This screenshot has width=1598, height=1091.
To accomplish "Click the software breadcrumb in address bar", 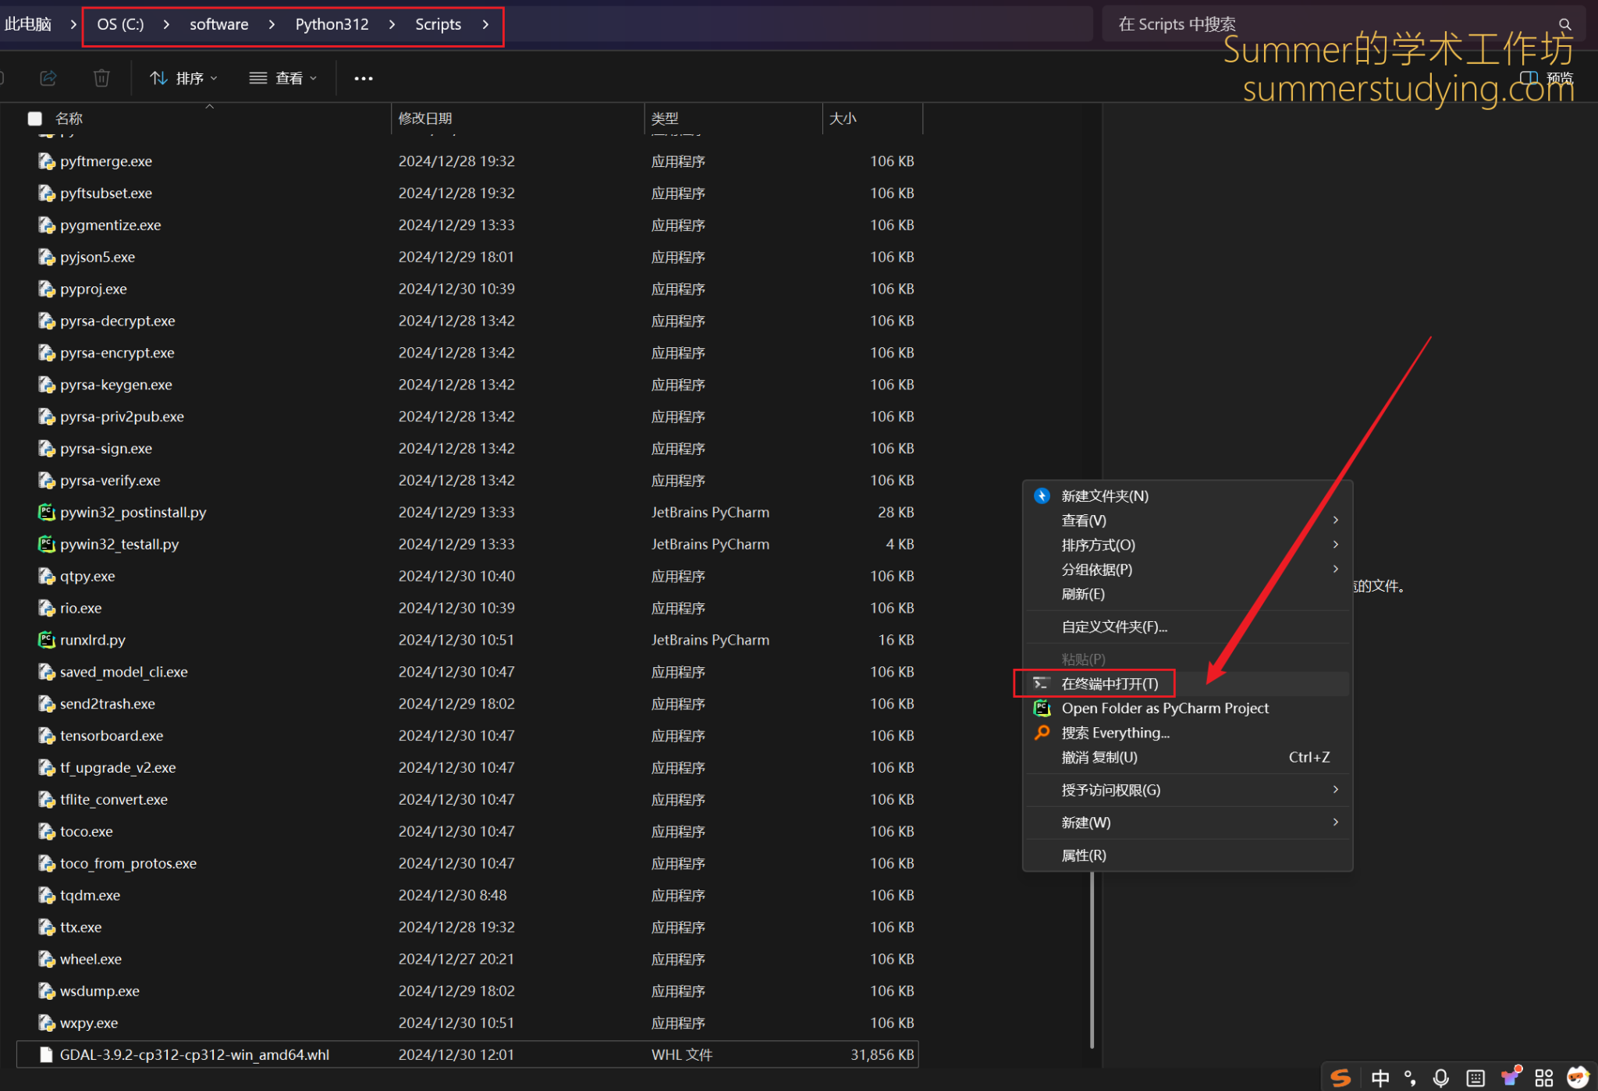I will pyautogui.click(x=218, y=24).
